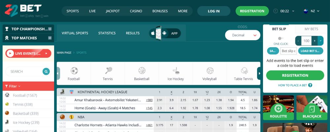
Task: Click the Log In button
Action: pos(214,11)
